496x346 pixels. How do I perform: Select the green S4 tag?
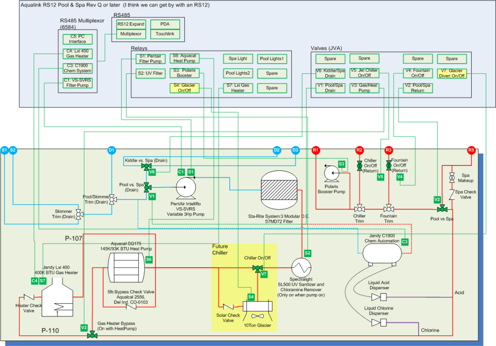tap(251, 297)
